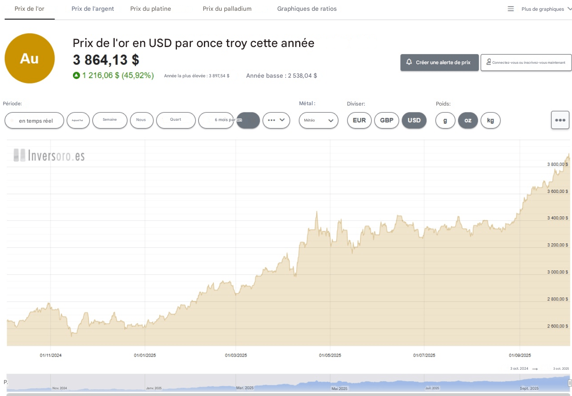Open the Graphiques de ratios tab
This screenshot has height=396, width=572.
[307, 9]
